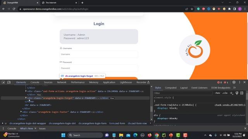248x139 pixels.
Task: Open the Recorder DevTools tab
Action: click(x=143, y=82)
